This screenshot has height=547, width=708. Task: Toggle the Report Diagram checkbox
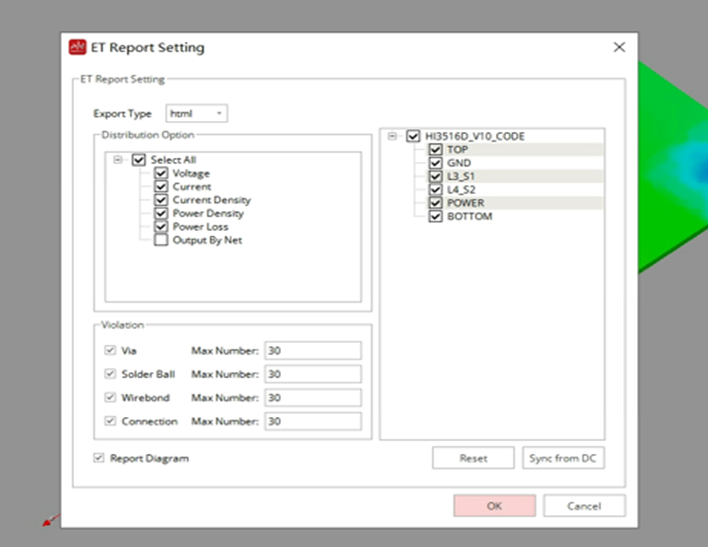pos(99,458)
